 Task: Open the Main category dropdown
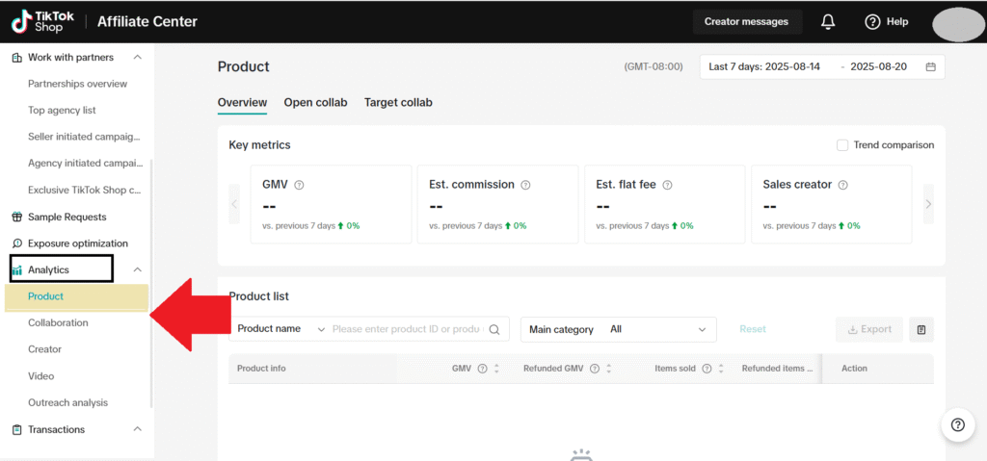pyautogui.click(x=618, y=329)
